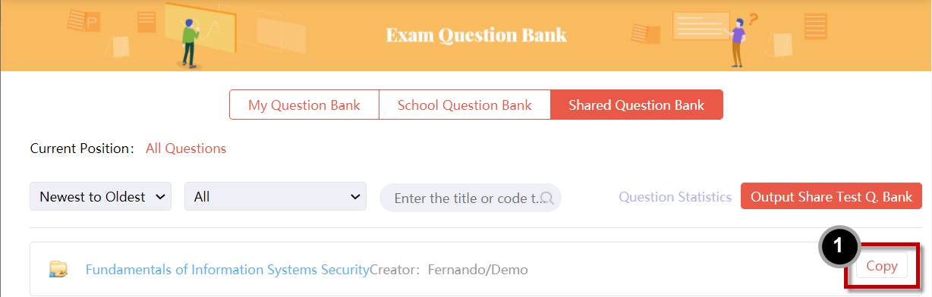Switch to the School Question Bank tab

(x=464, y=105)
